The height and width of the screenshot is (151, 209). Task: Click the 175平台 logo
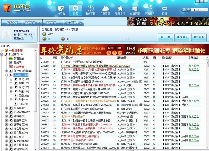(17, 8)
